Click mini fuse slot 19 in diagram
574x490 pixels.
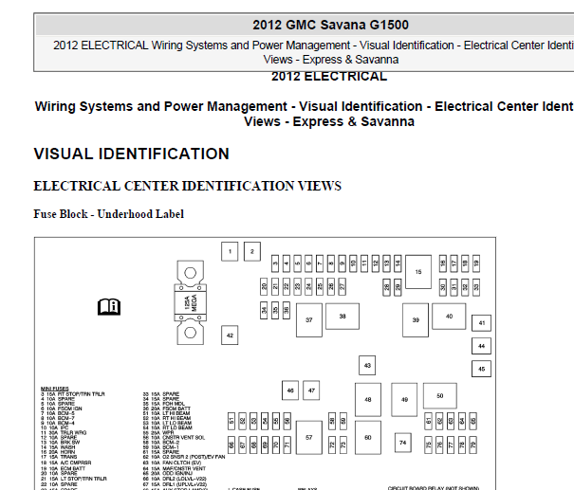tap(476, 263)
